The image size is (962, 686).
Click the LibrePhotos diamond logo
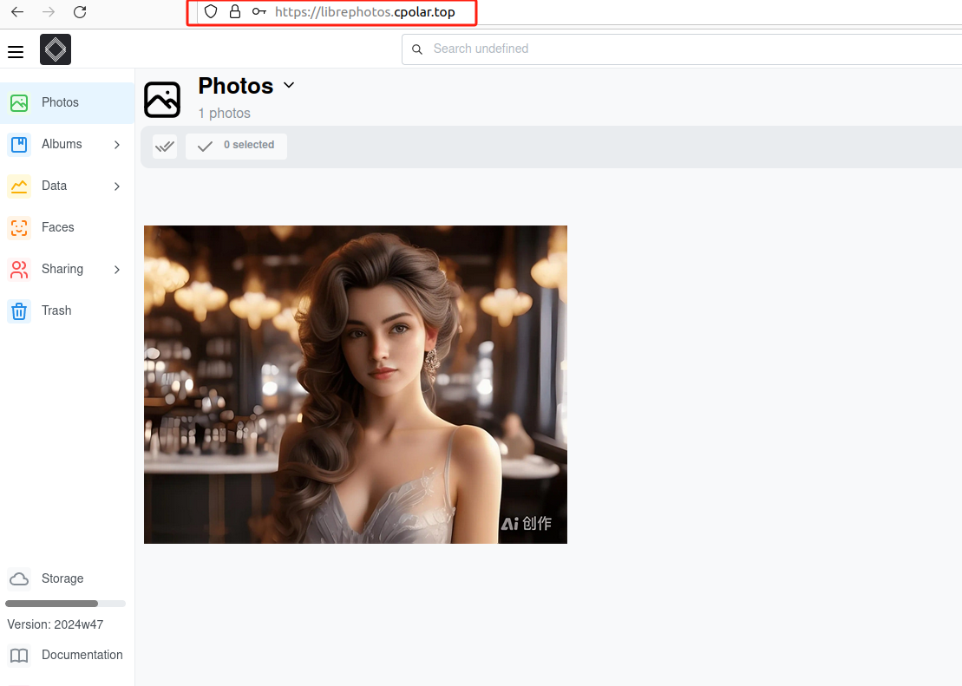click(56, 49)
